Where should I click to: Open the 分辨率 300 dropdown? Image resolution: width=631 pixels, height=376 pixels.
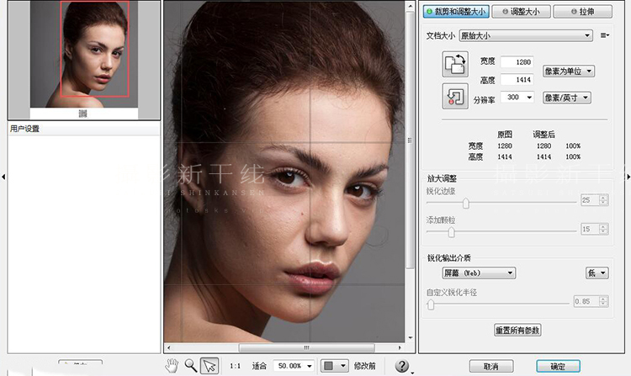[517, 97]
